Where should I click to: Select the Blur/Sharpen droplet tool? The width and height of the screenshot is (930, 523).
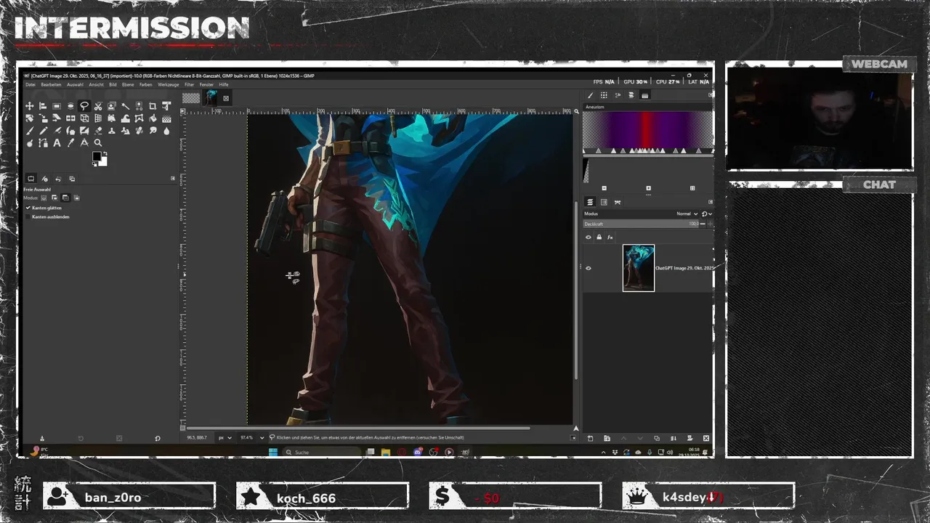(166, 131)
